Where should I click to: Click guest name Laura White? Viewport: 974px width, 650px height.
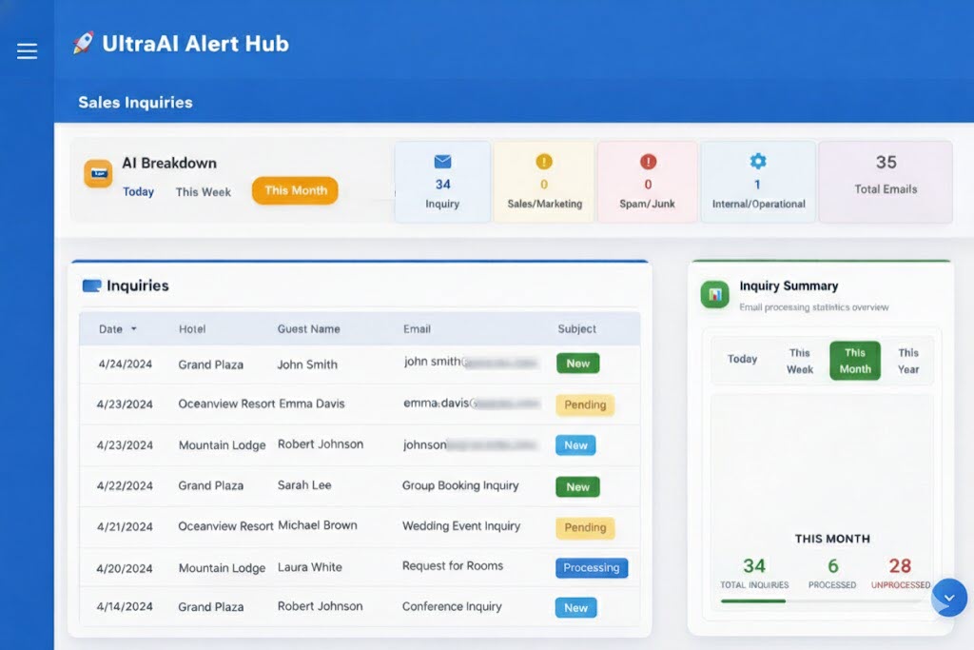(309, 567)
